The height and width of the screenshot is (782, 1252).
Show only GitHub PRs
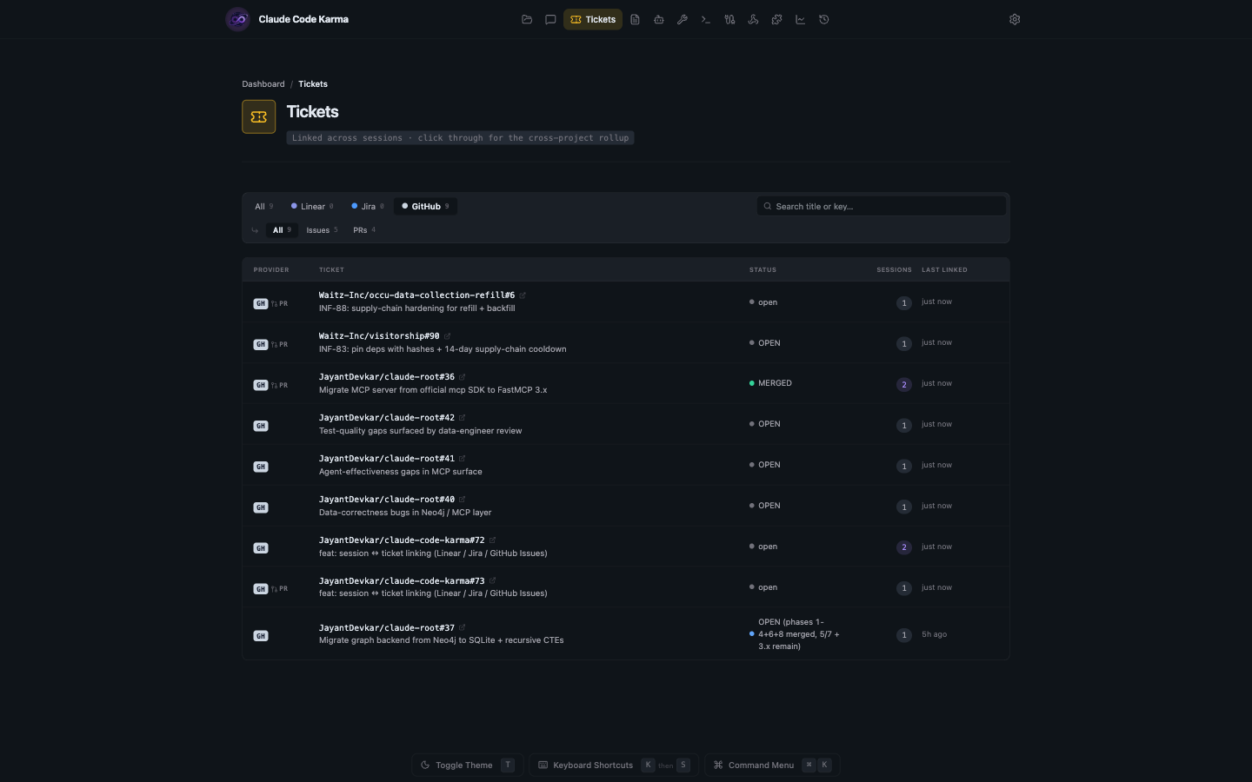[x=364, y=230]
